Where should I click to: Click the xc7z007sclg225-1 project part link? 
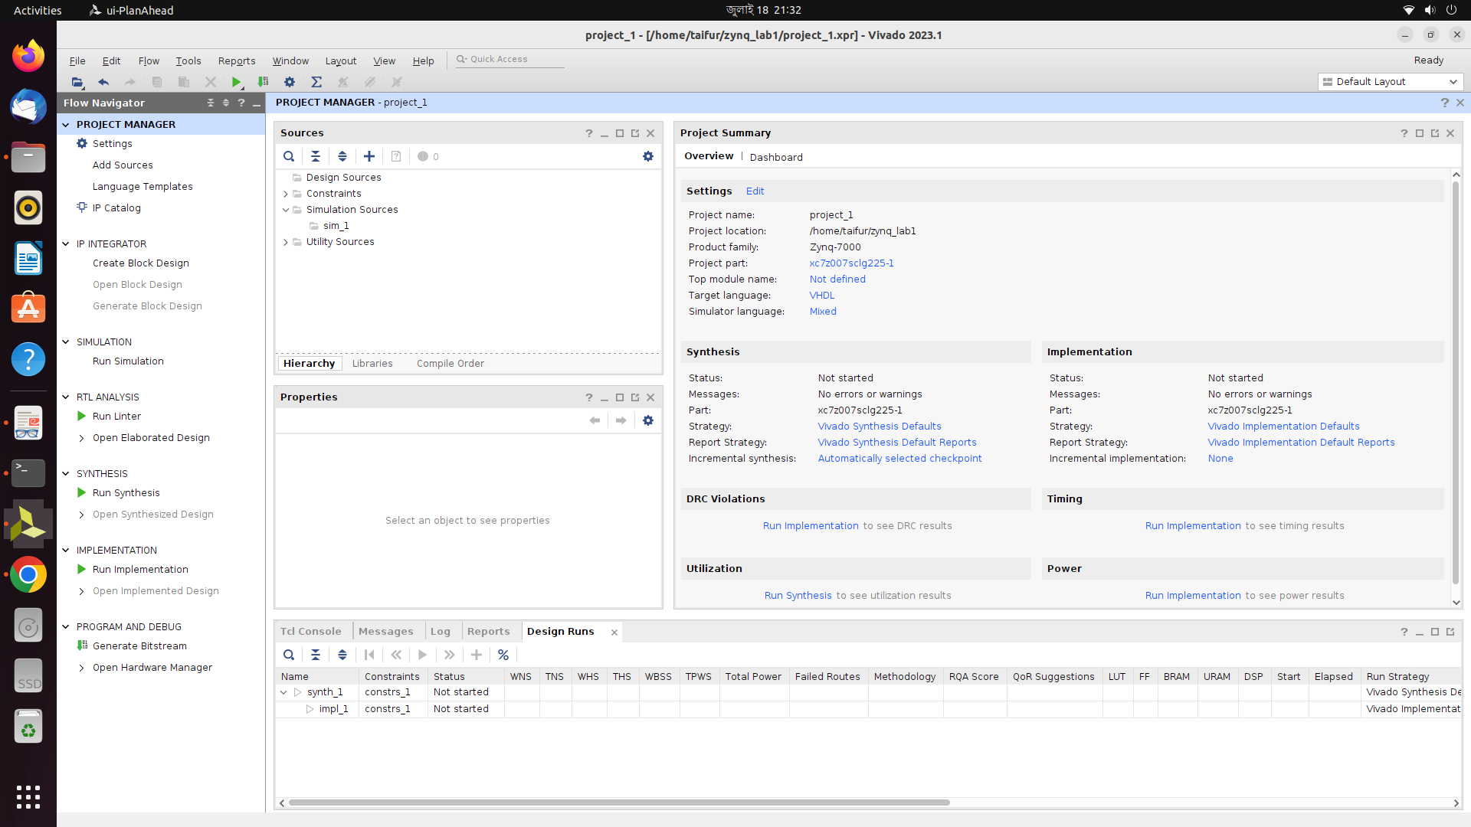[x=851, y=263]
